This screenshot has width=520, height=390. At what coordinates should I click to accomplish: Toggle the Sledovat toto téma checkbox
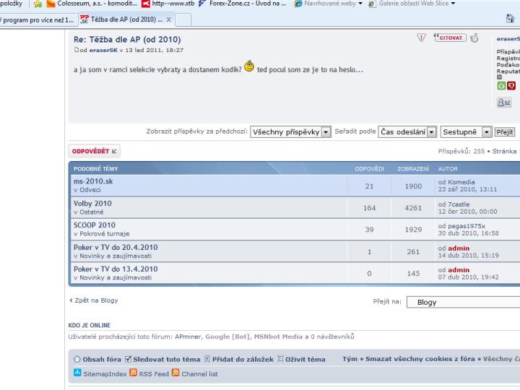pyautogui.click(x=128, y=359)
